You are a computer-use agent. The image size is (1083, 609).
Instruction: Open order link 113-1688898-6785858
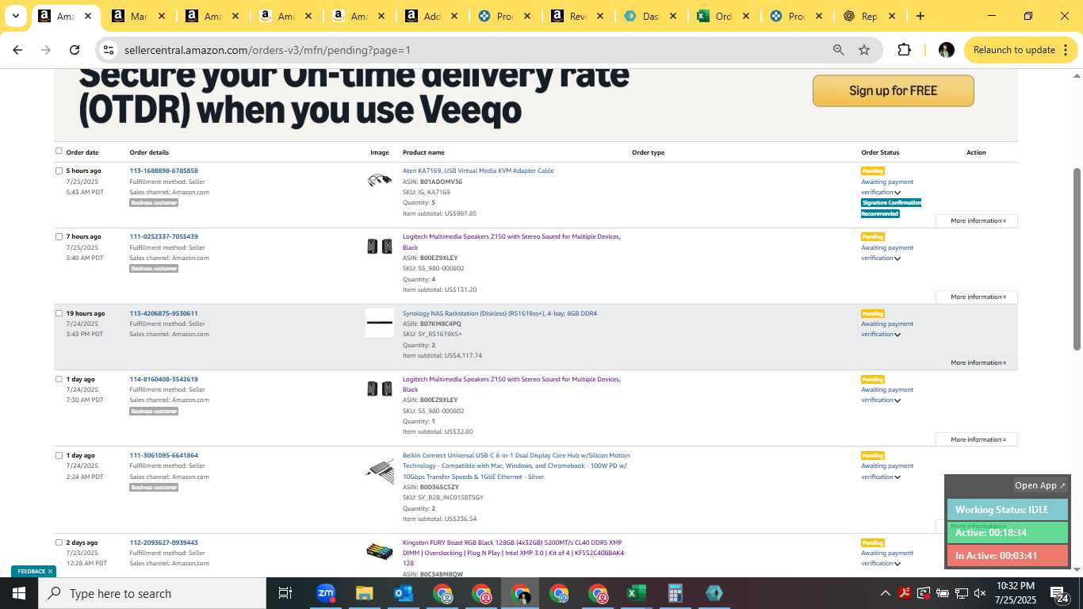(164, 170)
